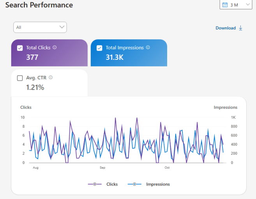Screen dimensions: 256x199
Task: Click the Aug label on chart axis
Action: click(x=35, y=168)
